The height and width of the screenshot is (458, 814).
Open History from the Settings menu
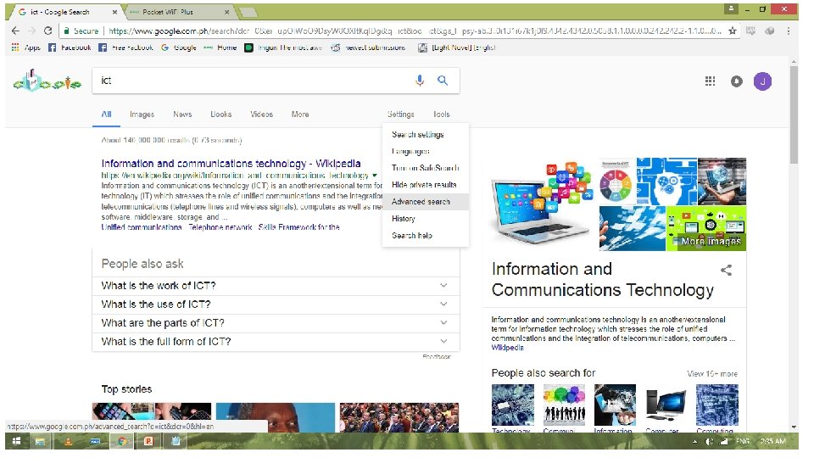pyautogui.click(x=426, y=219)
